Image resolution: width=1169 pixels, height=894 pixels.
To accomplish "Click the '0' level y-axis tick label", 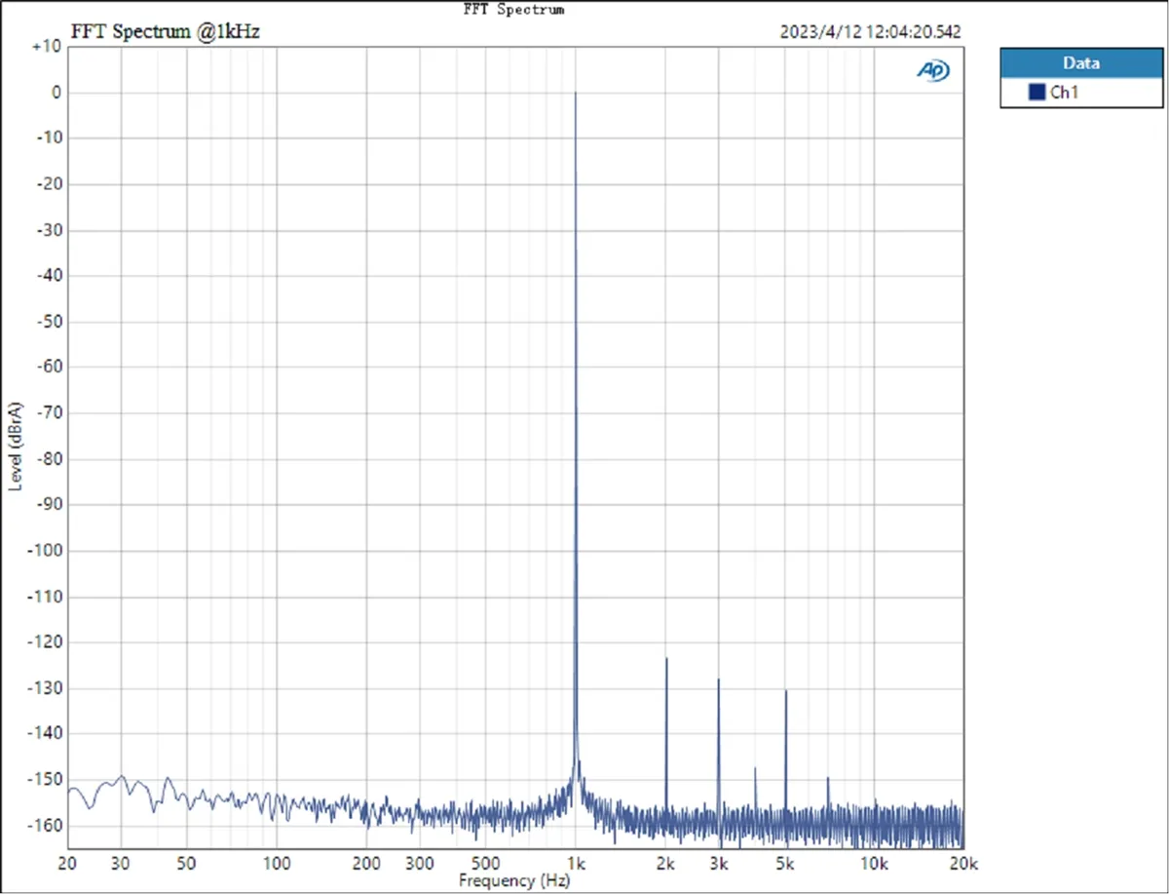I will pyautogui.click(x=57, y=93).
